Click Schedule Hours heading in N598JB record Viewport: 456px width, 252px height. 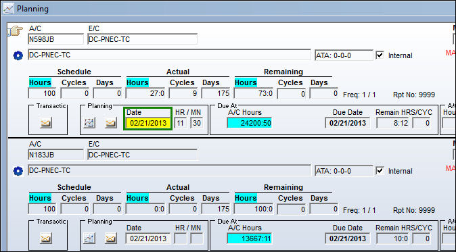click(40, 82)
